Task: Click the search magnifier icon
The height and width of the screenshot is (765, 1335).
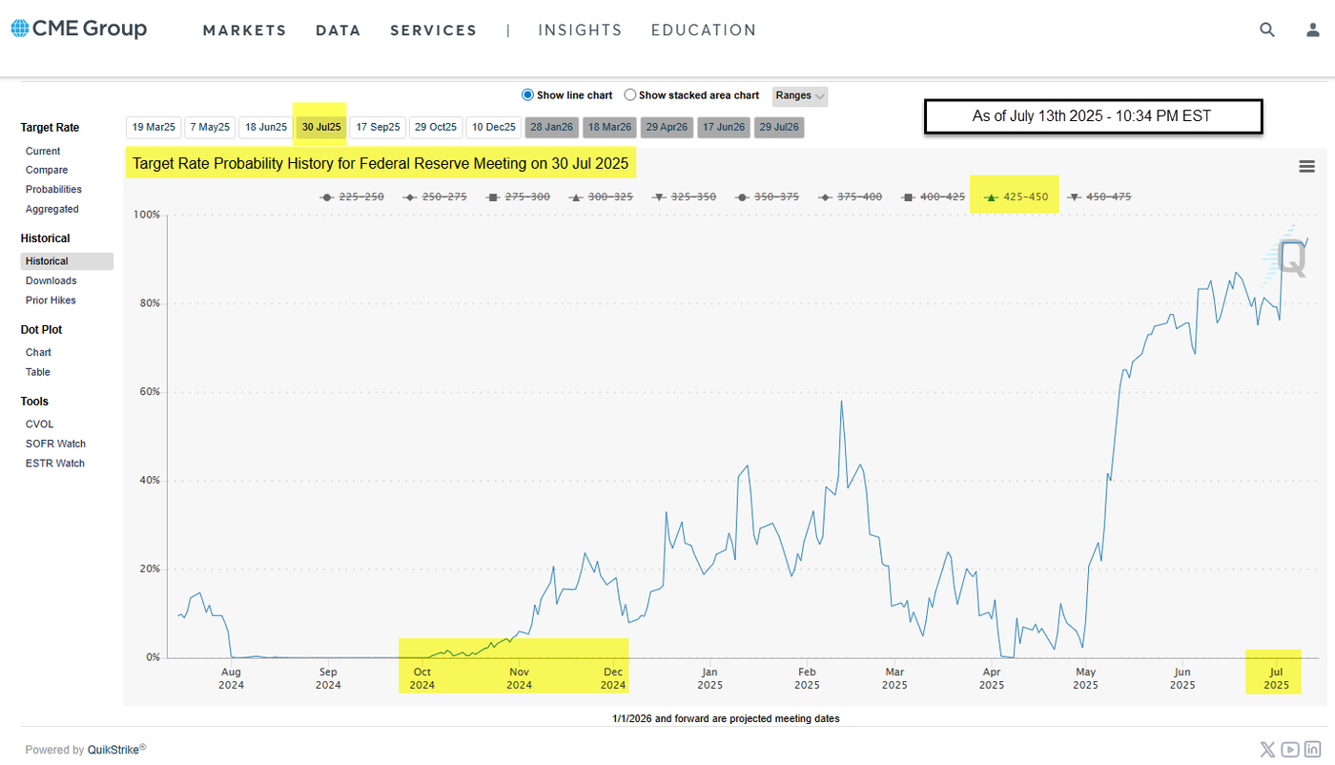Action: tap(1266, 30)
